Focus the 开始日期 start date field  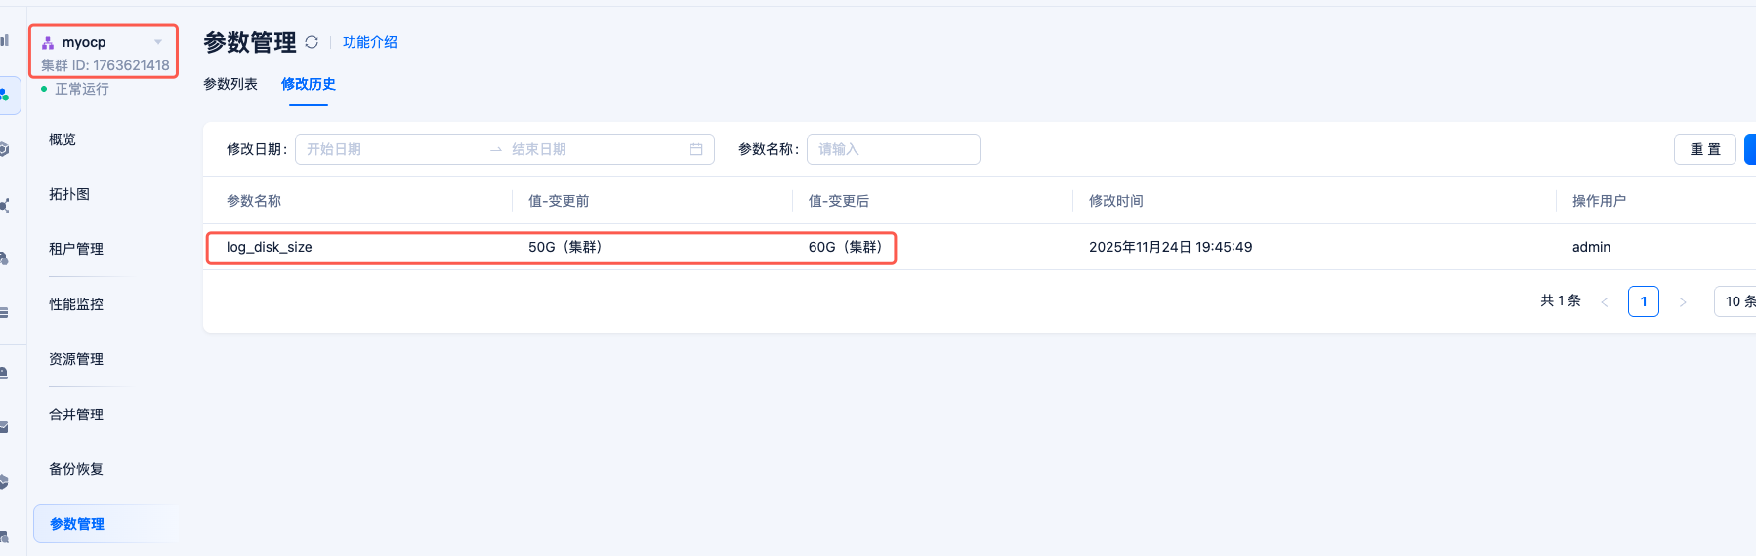pyautogui.click(x=391, y=149)
